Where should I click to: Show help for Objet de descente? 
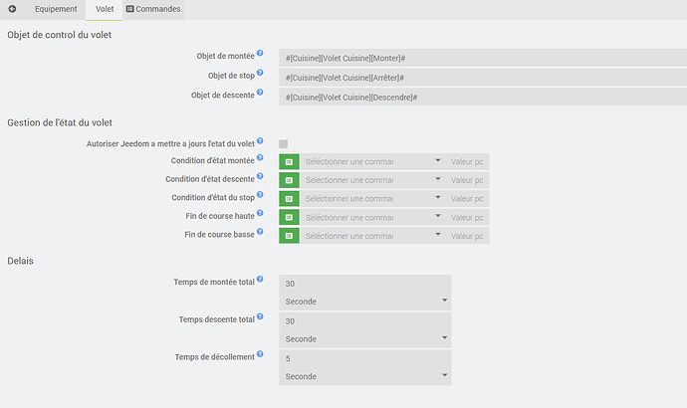pyautogui.click(x=260, y=93)
